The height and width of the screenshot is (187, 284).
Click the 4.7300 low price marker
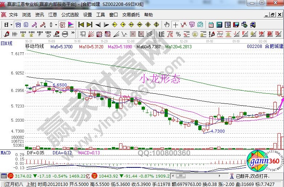pos(217,131)
